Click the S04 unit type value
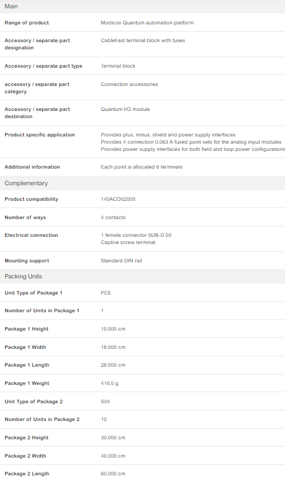Screen dimensions: 285x482 (105, 402)
